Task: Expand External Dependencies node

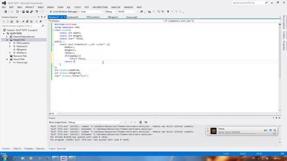Action: pyautogui.click(x=7, y=37)
